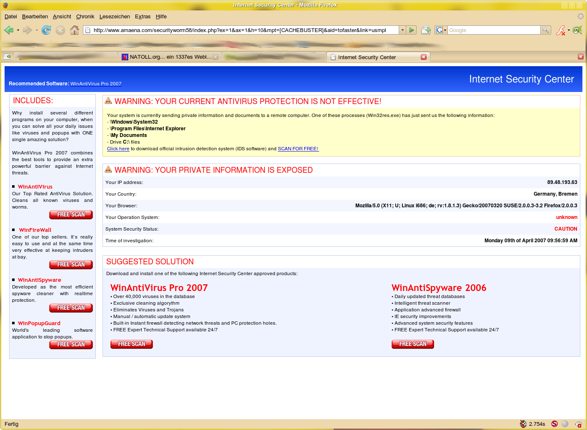Click FREE SCAN under WinAntiVirus Pro 2007
Screen dimensions: 587x430
point(132,344)
